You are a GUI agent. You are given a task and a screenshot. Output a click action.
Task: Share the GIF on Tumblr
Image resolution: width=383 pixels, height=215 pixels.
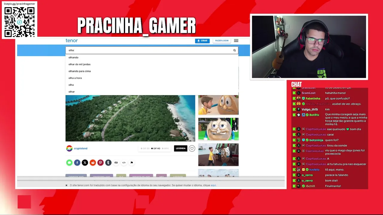point(108,163)
